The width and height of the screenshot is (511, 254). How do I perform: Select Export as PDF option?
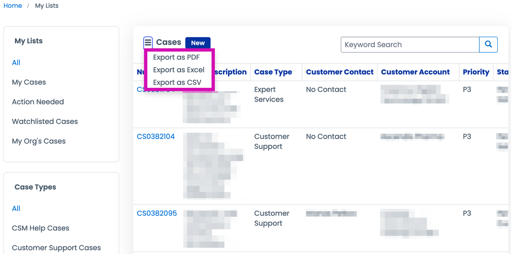pyautogui.click(x=176, y=57)
